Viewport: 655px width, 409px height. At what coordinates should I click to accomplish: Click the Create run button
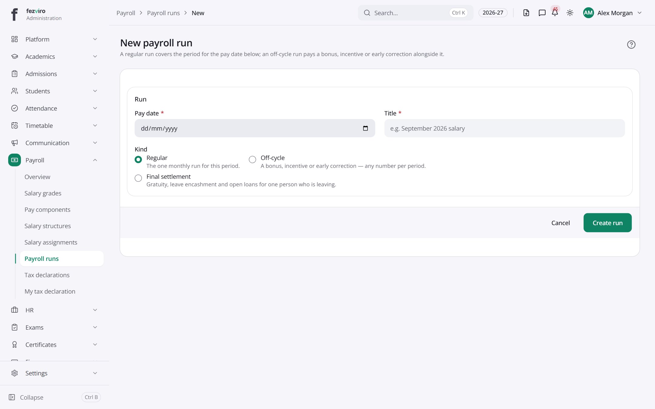(607, 223)
